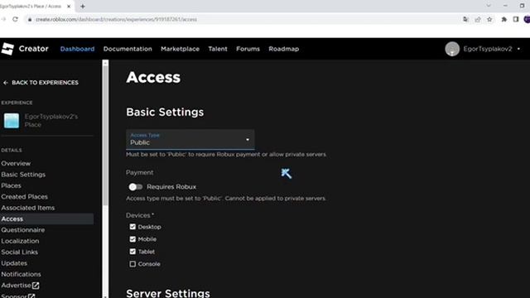Bookmark this page with the star icon
This screenshot has width=530, height=298.
click(489, 19)
